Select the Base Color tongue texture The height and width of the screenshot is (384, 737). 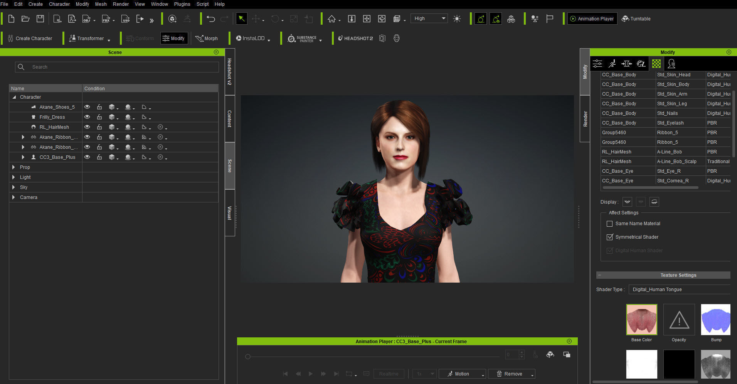click(x=641, y=320)
